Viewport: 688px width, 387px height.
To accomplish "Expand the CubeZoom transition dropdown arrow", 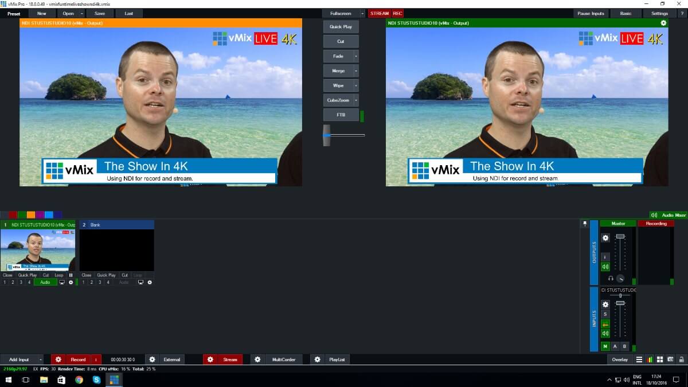I will [x=356, y=100].
